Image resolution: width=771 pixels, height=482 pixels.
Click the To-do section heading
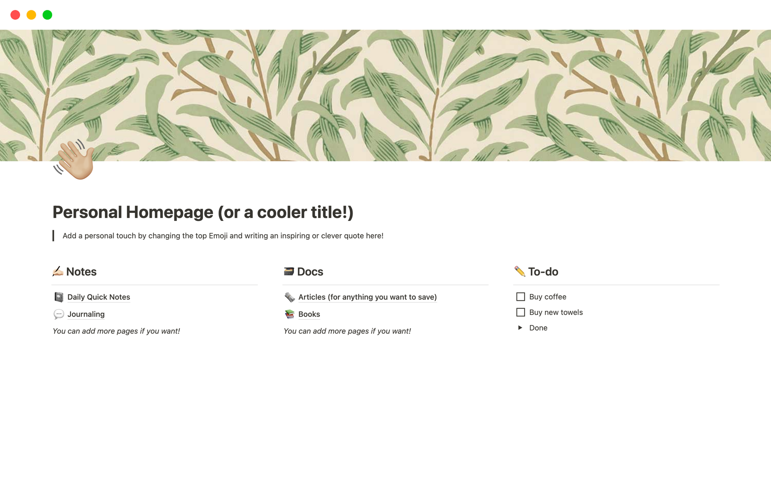[x=543, y=272]
